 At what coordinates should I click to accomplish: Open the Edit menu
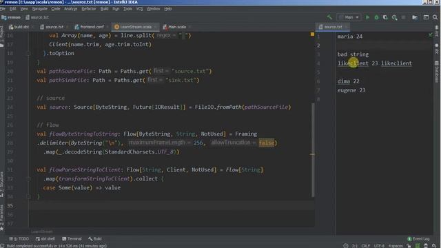[x=12, y=9]
